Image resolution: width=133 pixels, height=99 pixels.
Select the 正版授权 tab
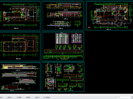pos(28,97)
